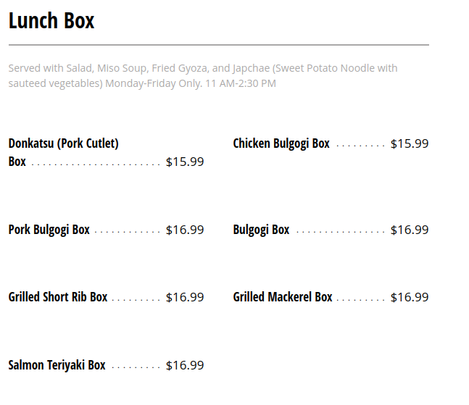This screenshot has width=469, height=405.
Task: Click the Chicken Bulgogi Box $15.99 price
Action: coord(410,143)
